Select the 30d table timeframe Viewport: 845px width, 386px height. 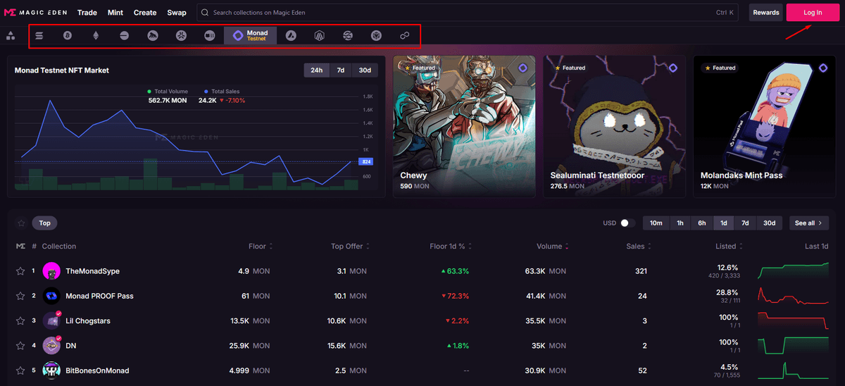click(769, 223)
